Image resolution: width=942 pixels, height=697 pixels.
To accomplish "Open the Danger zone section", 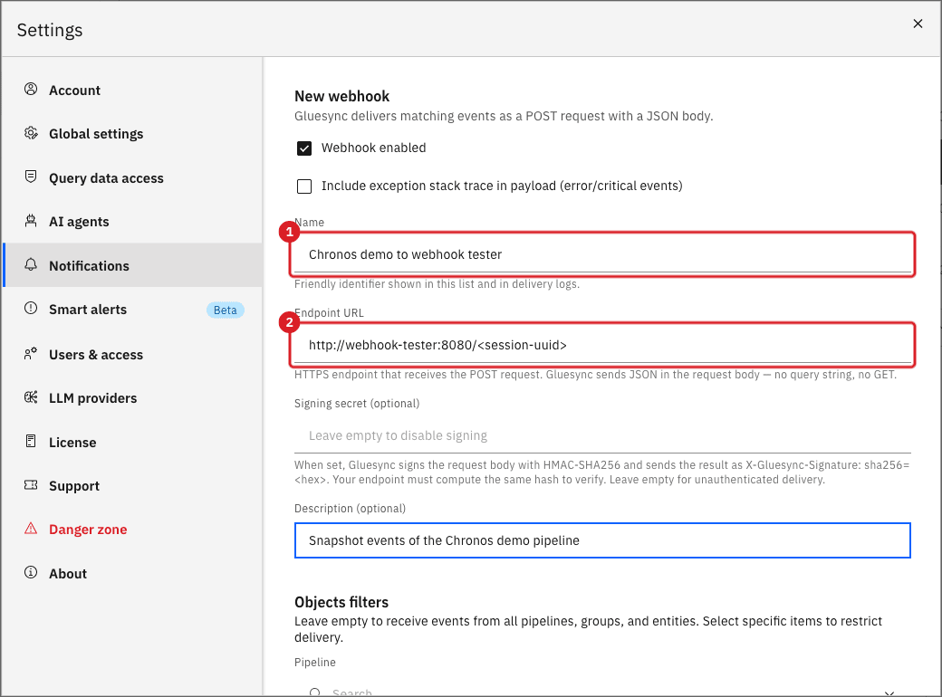I will pos(133,530).
